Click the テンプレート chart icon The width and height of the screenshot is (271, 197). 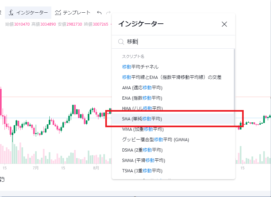(x=58, y=13)
